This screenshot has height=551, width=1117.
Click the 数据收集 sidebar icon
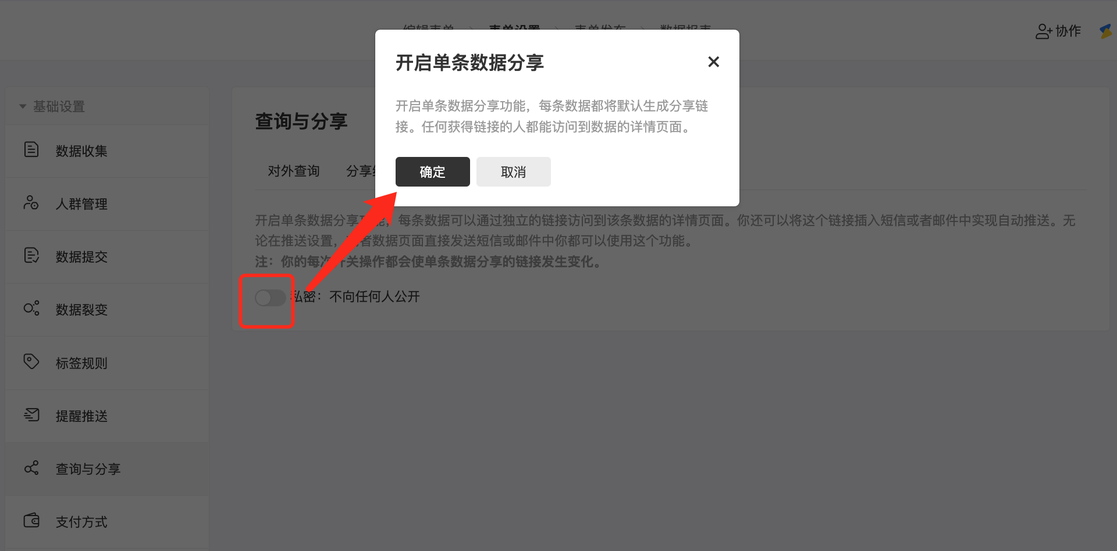click(x=31, y=150)
